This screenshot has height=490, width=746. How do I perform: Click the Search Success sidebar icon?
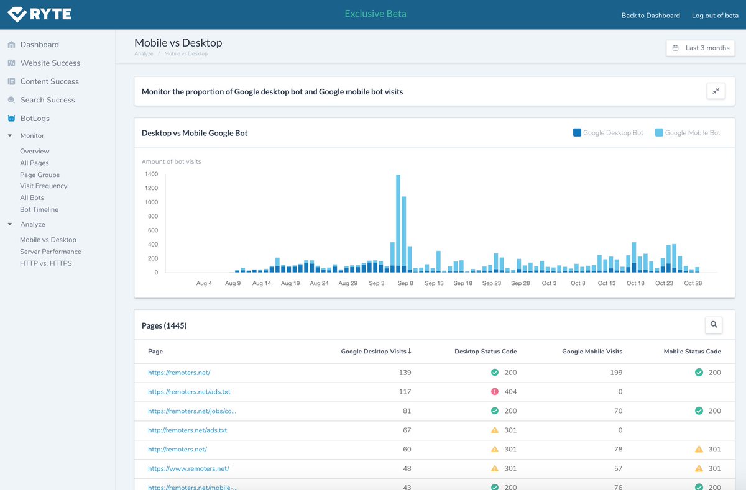pyautogui.click(x=11, y=100)
